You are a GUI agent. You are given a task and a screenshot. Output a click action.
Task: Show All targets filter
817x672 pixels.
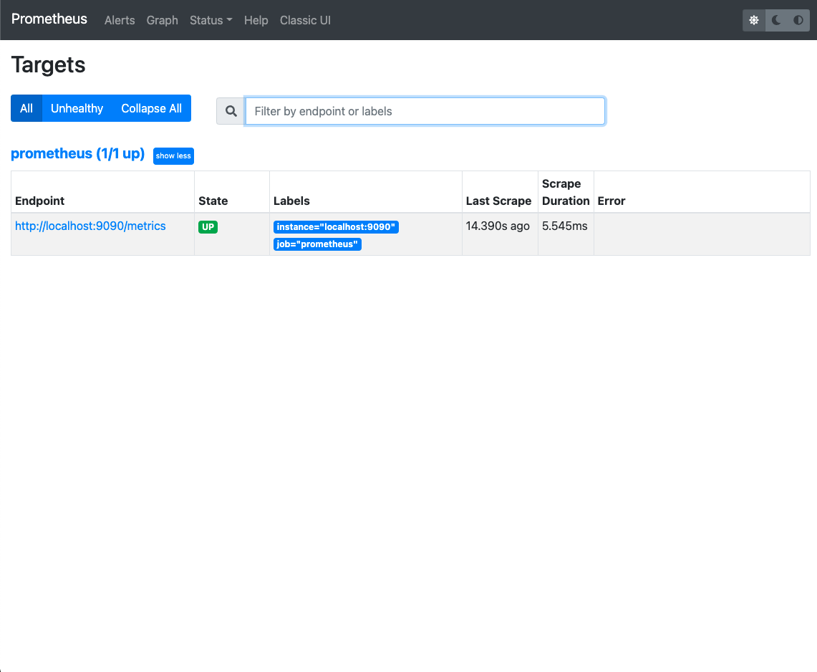click(x=26, y=108)
